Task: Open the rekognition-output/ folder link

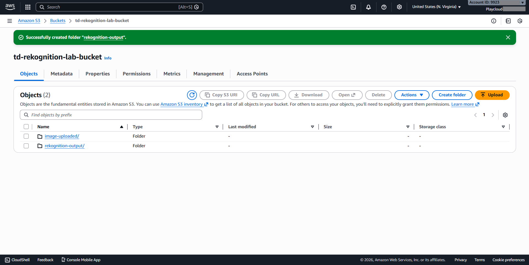Action: (x=65, y=146)
